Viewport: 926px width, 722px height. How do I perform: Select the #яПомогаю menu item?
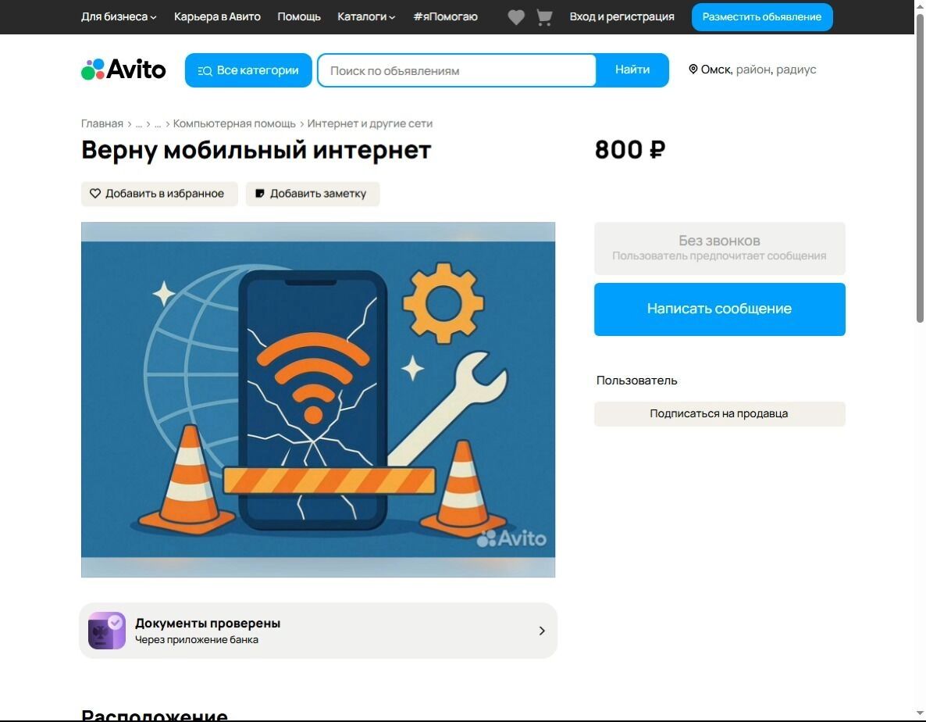[x=445, y=16]
